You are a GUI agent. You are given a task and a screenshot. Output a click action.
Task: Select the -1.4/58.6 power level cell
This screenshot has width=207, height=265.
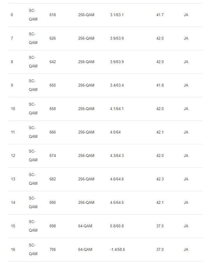(117, 250)
